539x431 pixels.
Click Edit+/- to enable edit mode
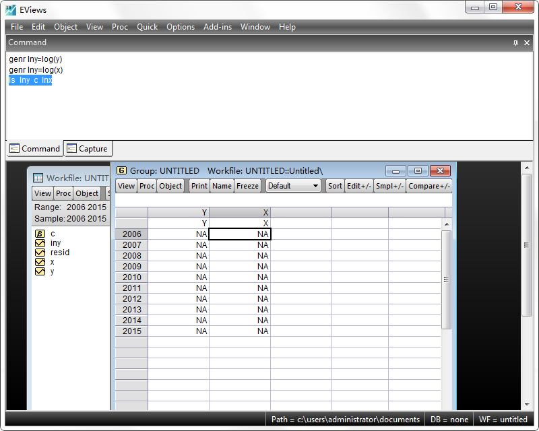tap(357, 185)
